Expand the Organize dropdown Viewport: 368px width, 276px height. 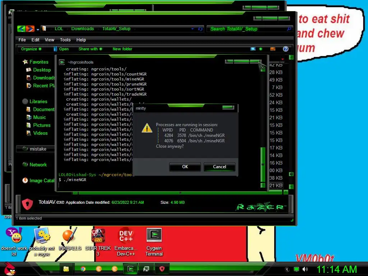tap(31, 49)
